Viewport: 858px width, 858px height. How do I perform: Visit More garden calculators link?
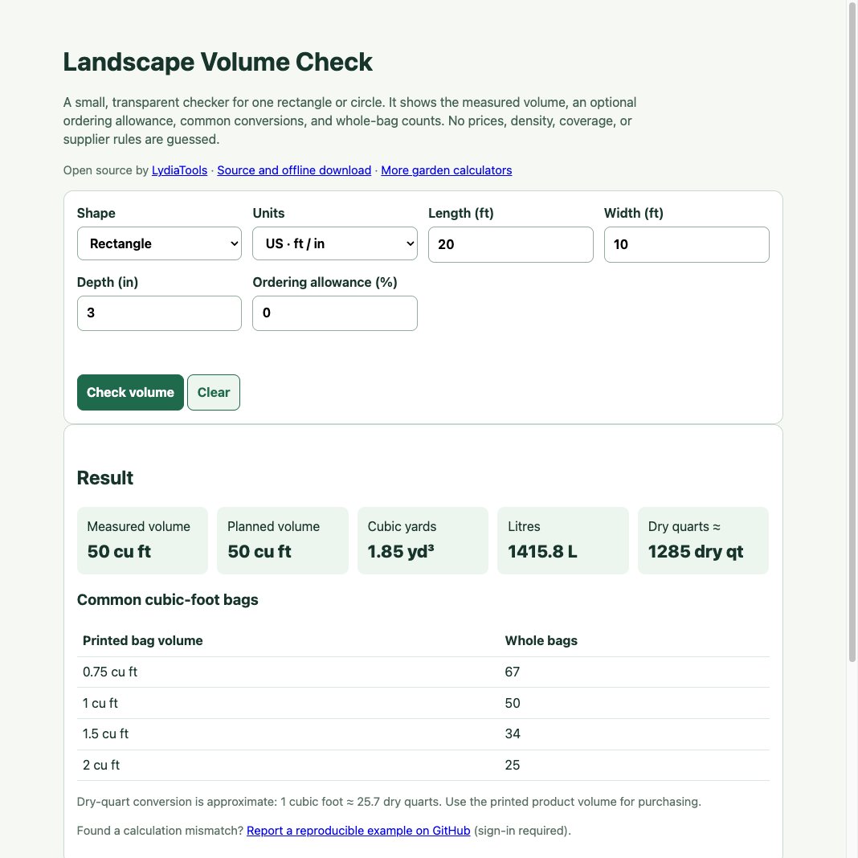click(447, 170)
